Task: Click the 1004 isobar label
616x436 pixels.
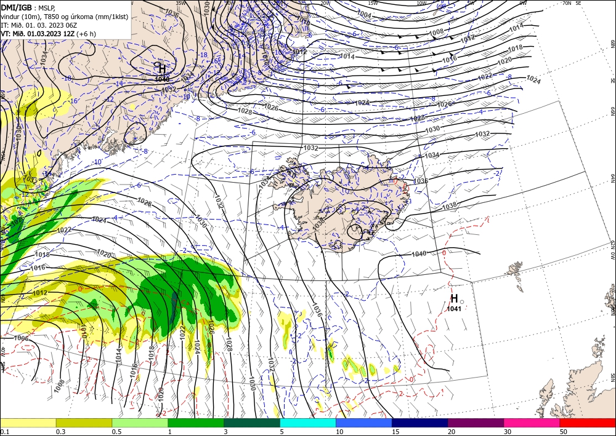Action: (x=364, y=15)
